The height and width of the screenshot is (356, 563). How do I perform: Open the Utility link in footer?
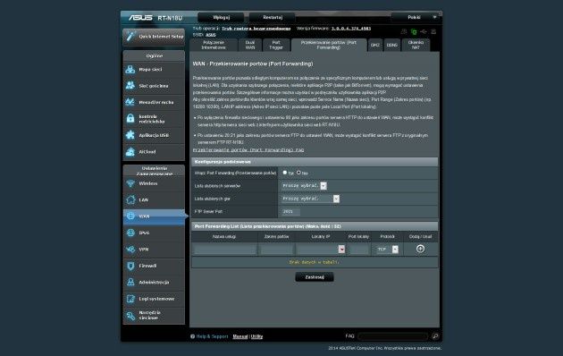click(256, 336)
